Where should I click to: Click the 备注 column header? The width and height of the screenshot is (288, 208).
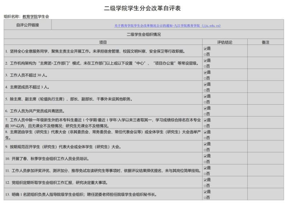point(266,42)
